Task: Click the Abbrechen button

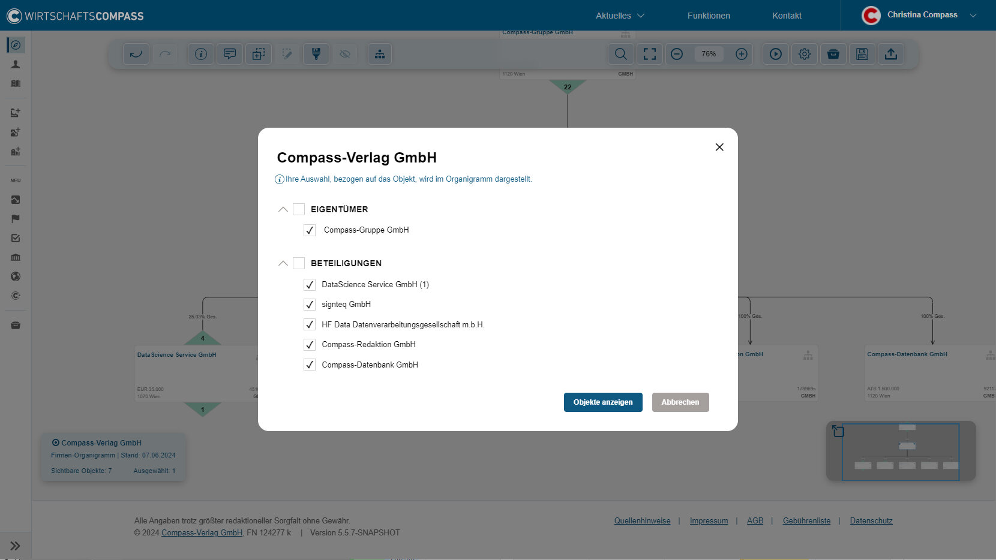Action: tap(680, 402)
